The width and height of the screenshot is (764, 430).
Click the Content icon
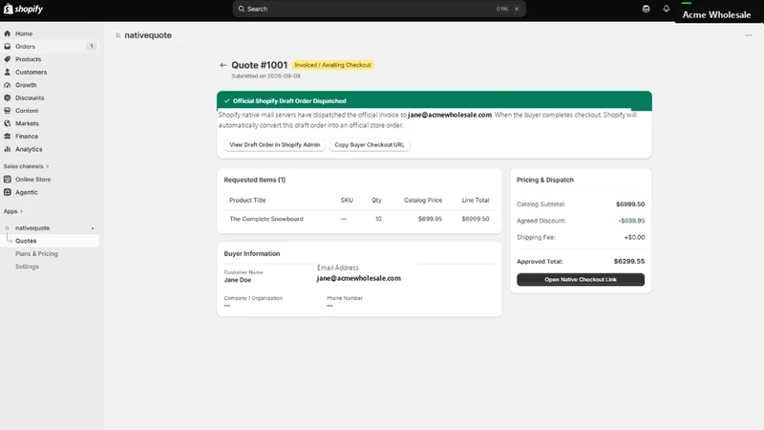click(8, 111)
